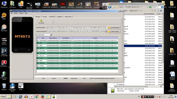Click the green Download arrow icon
177x99 pixels.
point(41,21)
